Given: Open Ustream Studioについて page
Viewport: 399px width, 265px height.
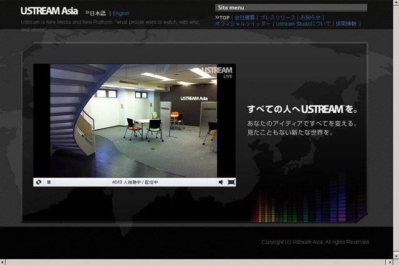Looking at the screenshot, I should 303,24.
